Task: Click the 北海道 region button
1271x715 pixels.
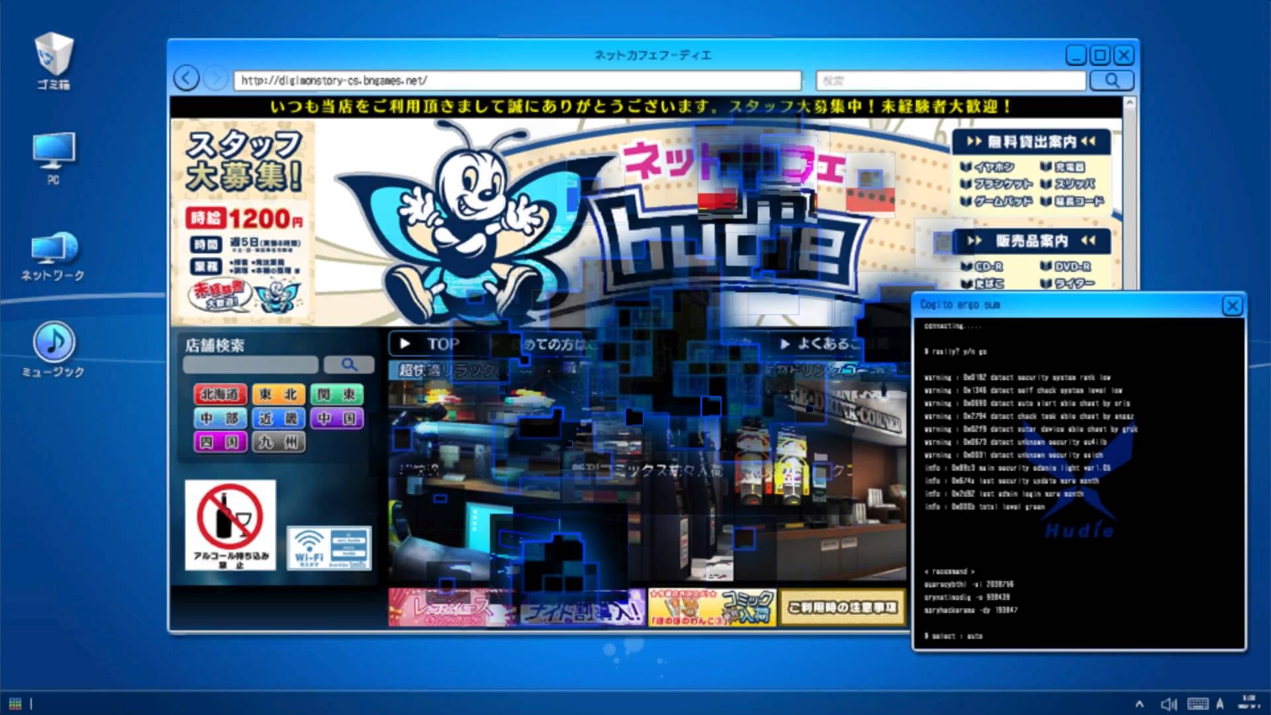Action: coord(220,395)
